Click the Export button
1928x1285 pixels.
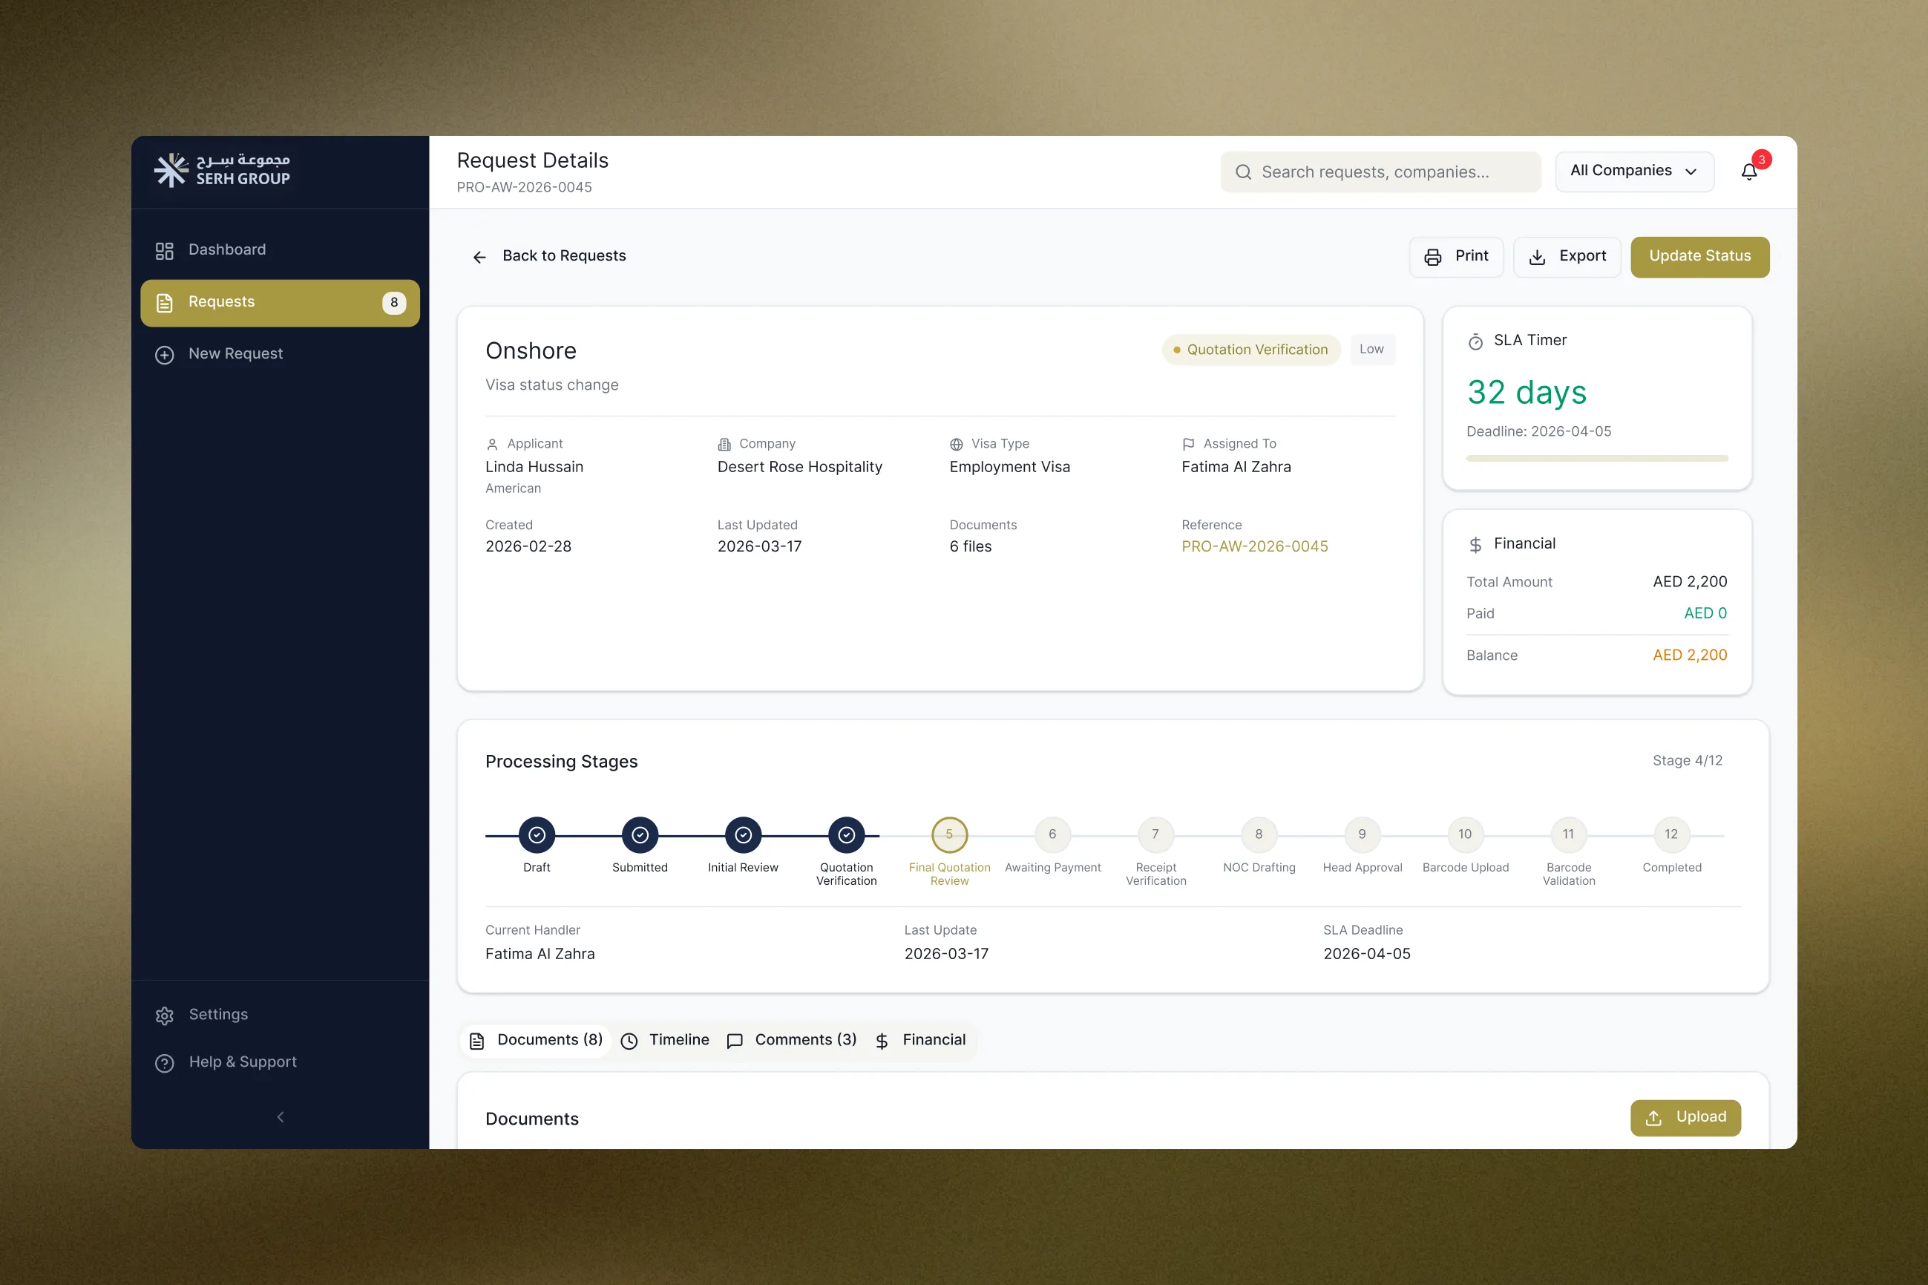tap(1567, 258)
